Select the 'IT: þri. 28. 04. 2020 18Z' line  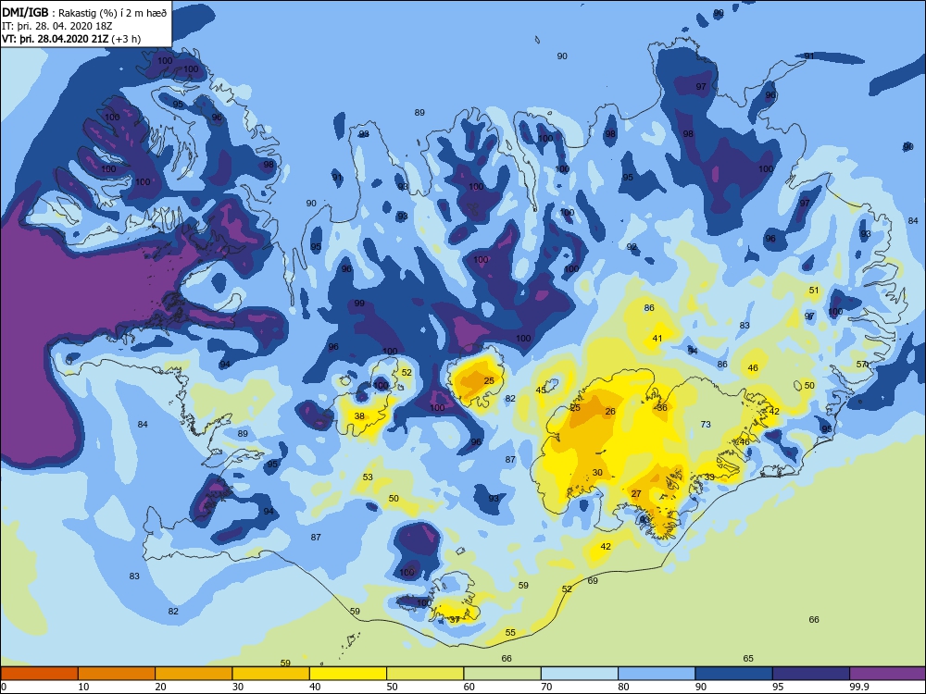(x=56, y=26)
